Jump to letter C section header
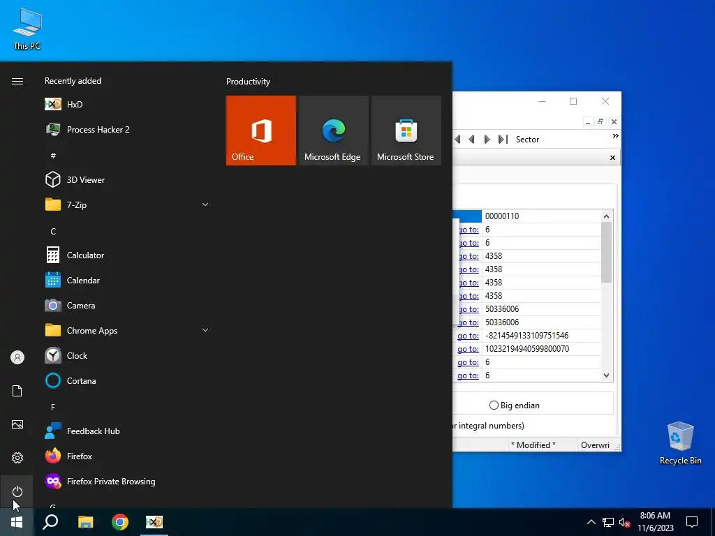The width and height of the screenshot is (715, 536). click(x=53, y=232)
